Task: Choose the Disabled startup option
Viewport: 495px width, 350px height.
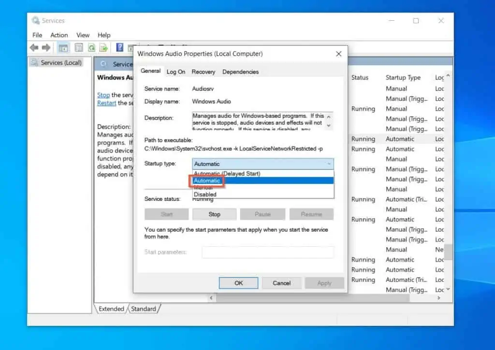Action: click(x=262, y=195)
